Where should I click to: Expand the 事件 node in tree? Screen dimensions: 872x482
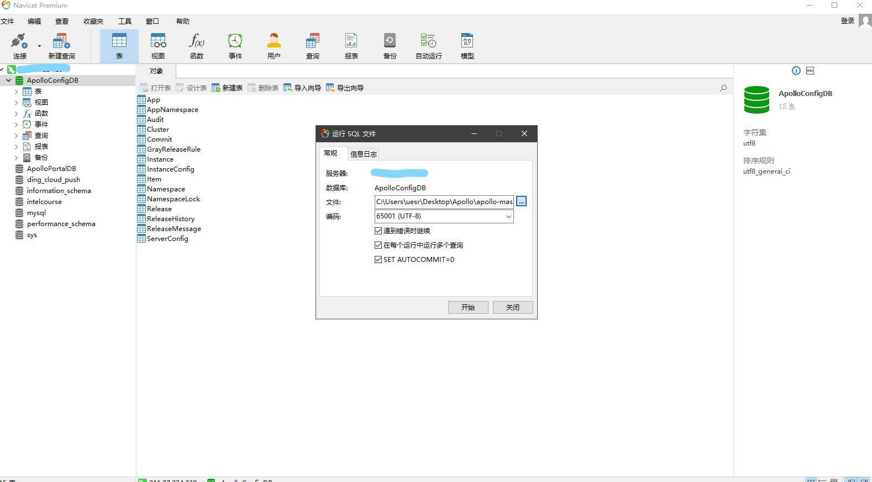point(17,125)
